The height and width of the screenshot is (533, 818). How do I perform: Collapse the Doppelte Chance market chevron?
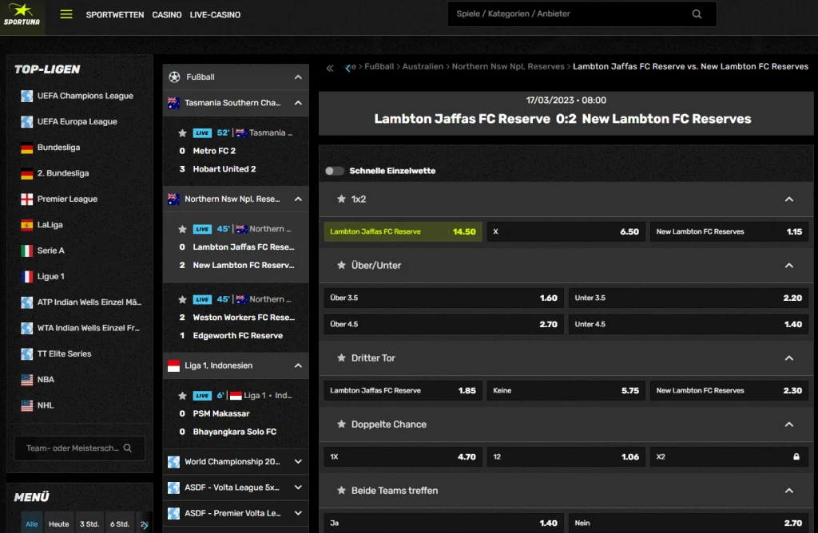(788, 424)
